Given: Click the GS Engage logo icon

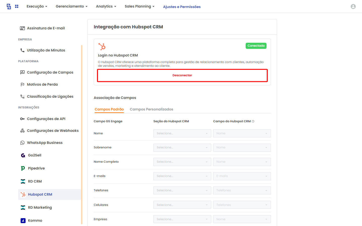Looking at the screenshot, I should coord(9,7).
